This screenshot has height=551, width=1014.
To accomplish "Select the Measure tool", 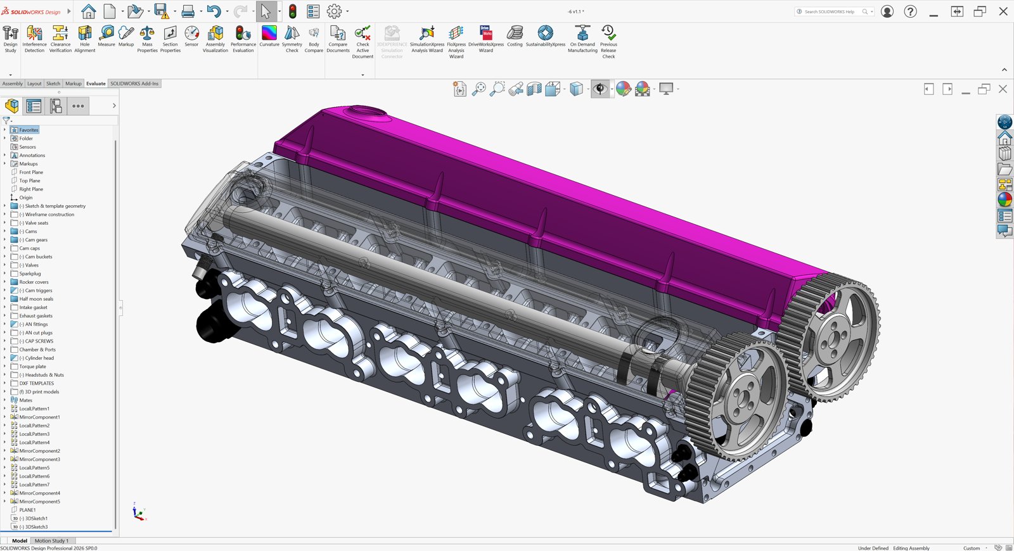I will 106,36.
